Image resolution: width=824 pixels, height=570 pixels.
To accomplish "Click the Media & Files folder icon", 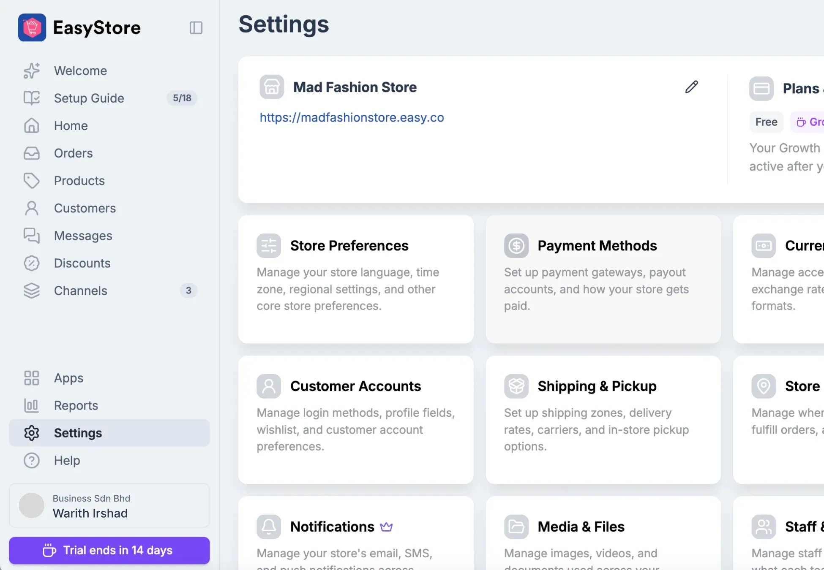I will tap(516, 527).
